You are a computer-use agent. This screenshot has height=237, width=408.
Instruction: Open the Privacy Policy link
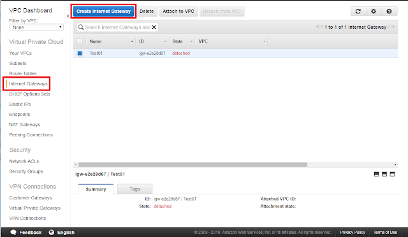(x=353, y=233)
